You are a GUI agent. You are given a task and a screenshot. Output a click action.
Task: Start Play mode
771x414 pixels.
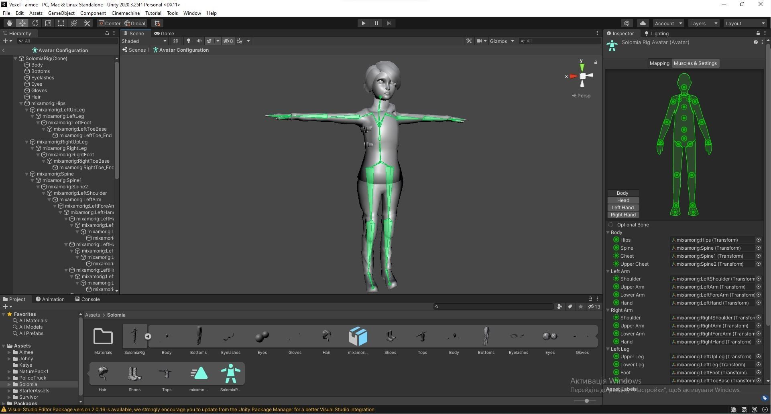363,23
